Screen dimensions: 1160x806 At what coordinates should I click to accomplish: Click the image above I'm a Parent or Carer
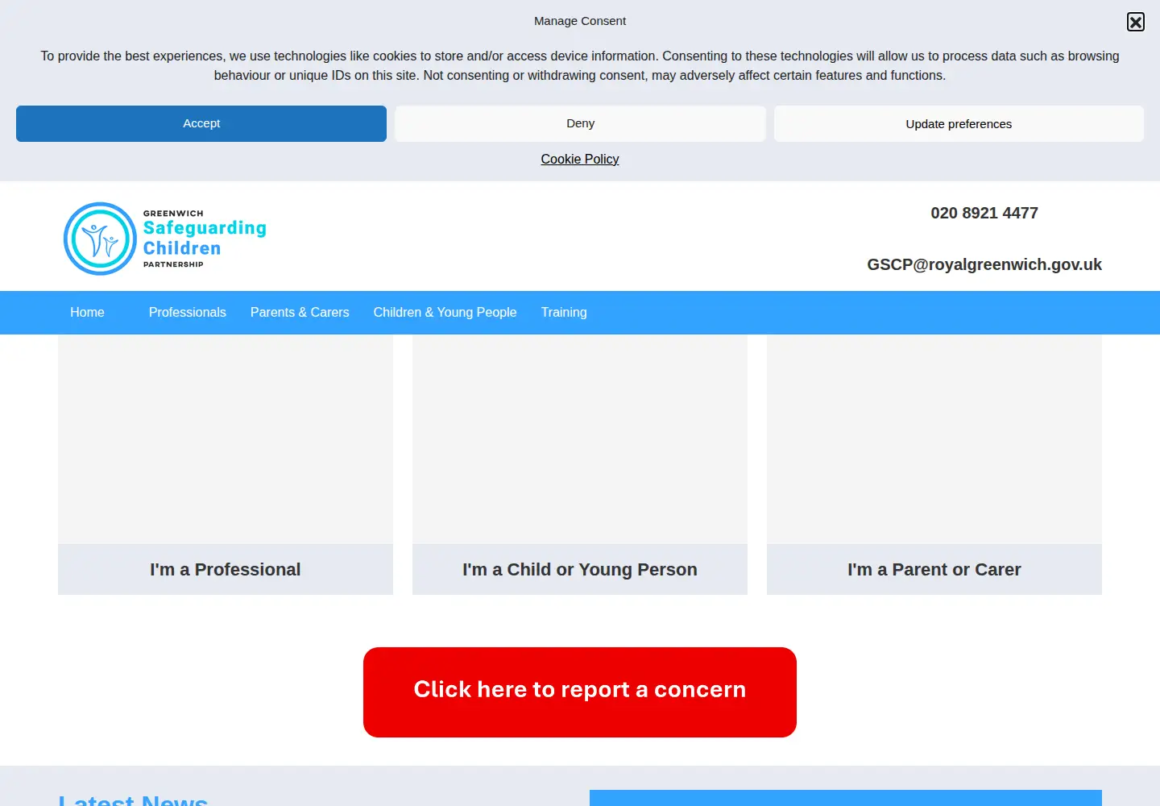pyautogui.click(x=934, y=439)
